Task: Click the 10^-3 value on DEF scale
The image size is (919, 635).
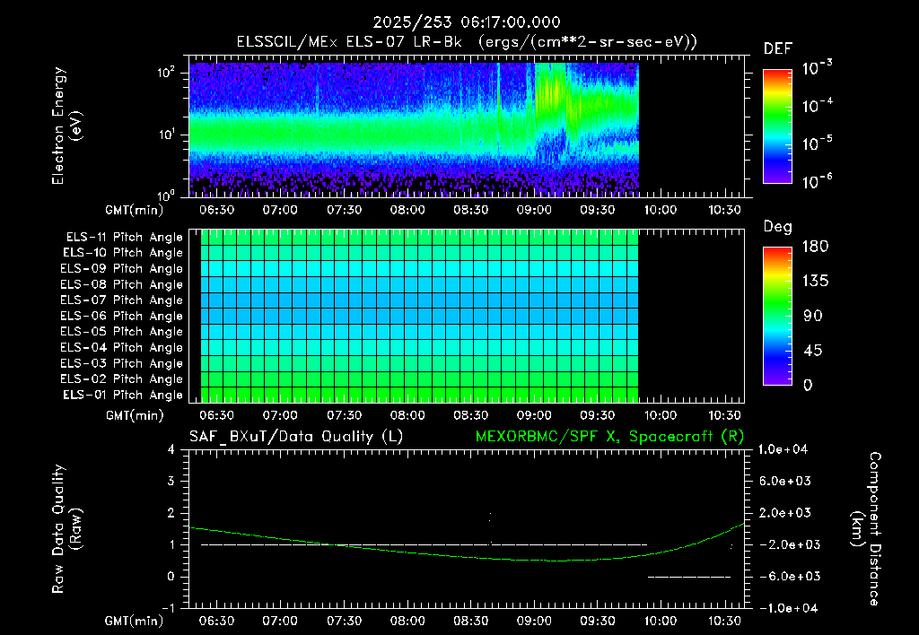Action: (x=818, y=68)
